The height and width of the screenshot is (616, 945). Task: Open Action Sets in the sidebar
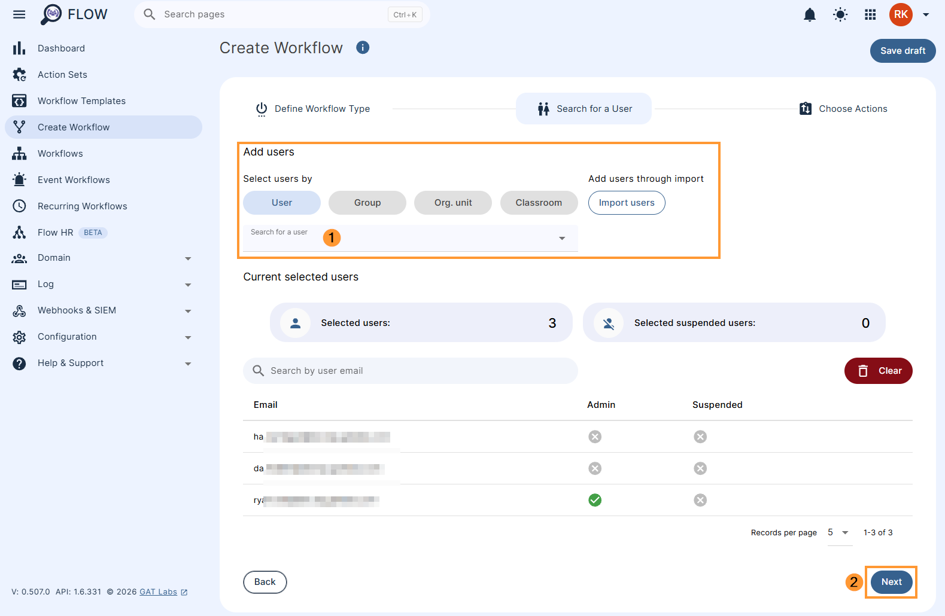point(104,74)
